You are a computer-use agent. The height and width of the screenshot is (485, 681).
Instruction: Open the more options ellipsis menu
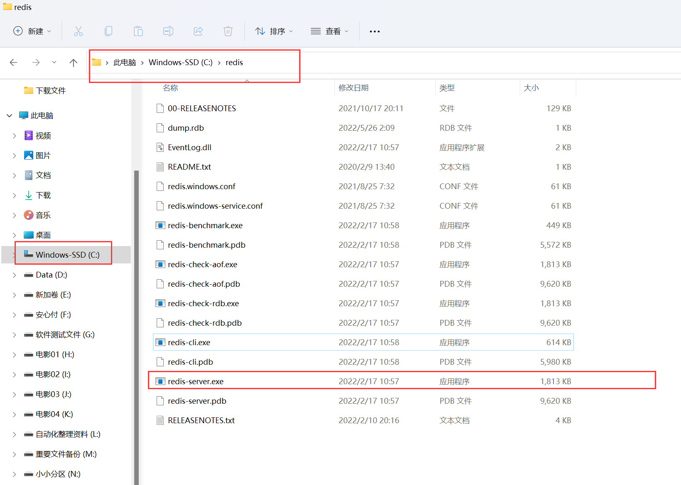[x=375, y=32]
